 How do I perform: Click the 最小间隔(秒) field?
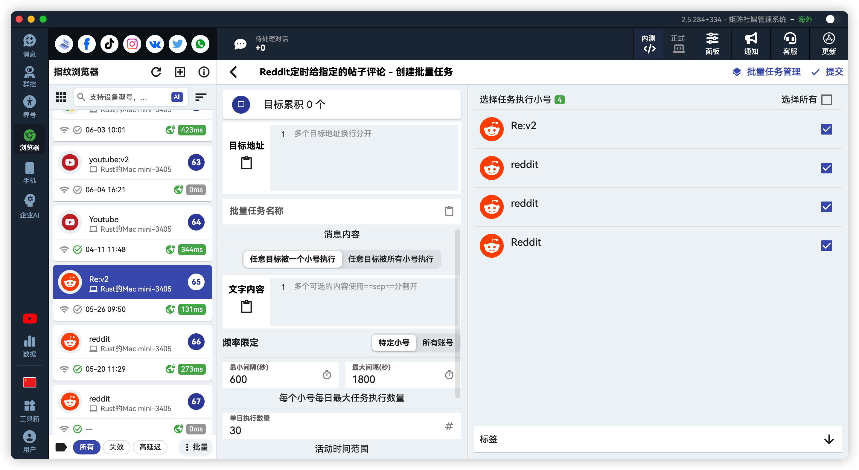pos(281,375)
